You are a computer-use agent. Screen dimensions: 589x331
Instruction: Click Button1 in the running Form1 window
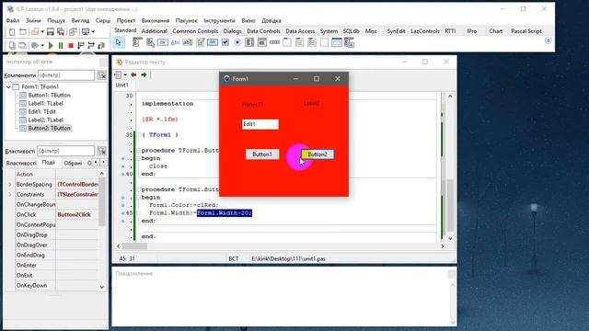click(262, 154)
